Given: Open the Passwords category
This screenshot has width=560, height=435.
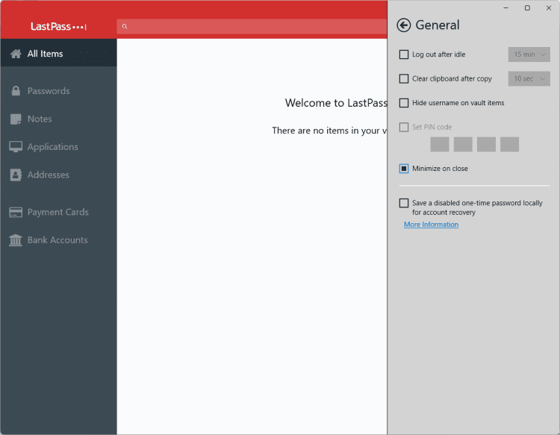Looking at the screenshot, I should [x=58, y=90].
